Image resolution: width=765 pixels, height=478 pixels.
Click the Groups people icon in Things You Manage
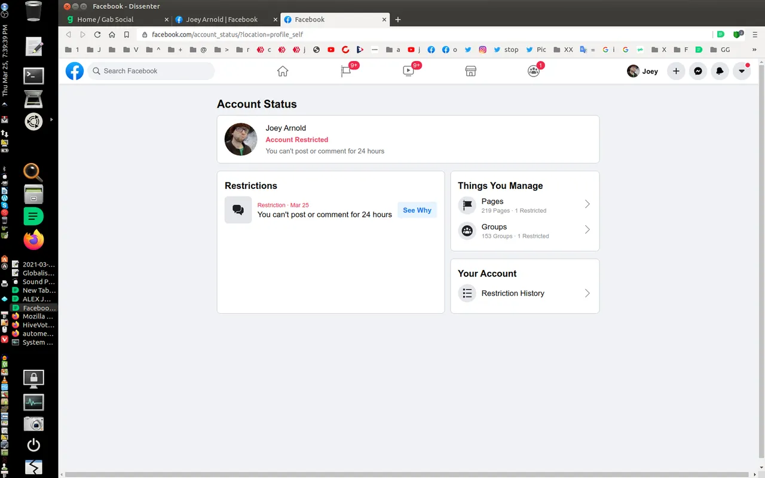tap(467, 230)
